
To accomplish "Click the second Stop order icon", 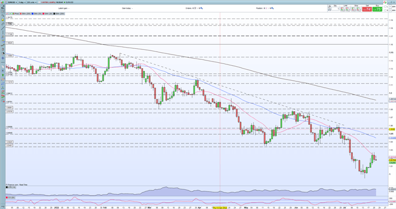I will (x=359, y=9).
